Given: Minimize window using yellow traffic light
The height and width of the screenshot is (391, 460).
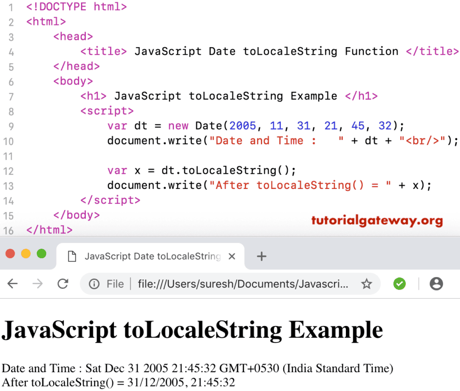Looking at the screenshot, I should [x=26, y=253].
